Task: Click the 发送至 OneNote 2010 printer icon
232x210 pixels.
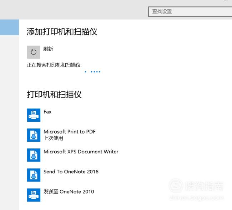Action: tap(34, 195)
